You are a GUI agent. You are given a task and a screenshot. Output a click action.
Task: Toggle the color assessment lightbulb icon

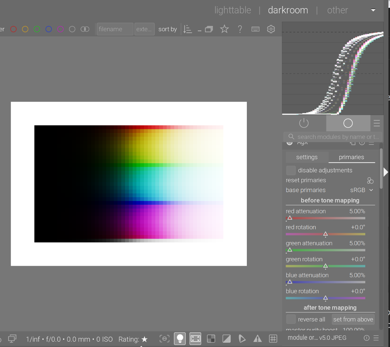pyautogui.click(x=180, y=339)
